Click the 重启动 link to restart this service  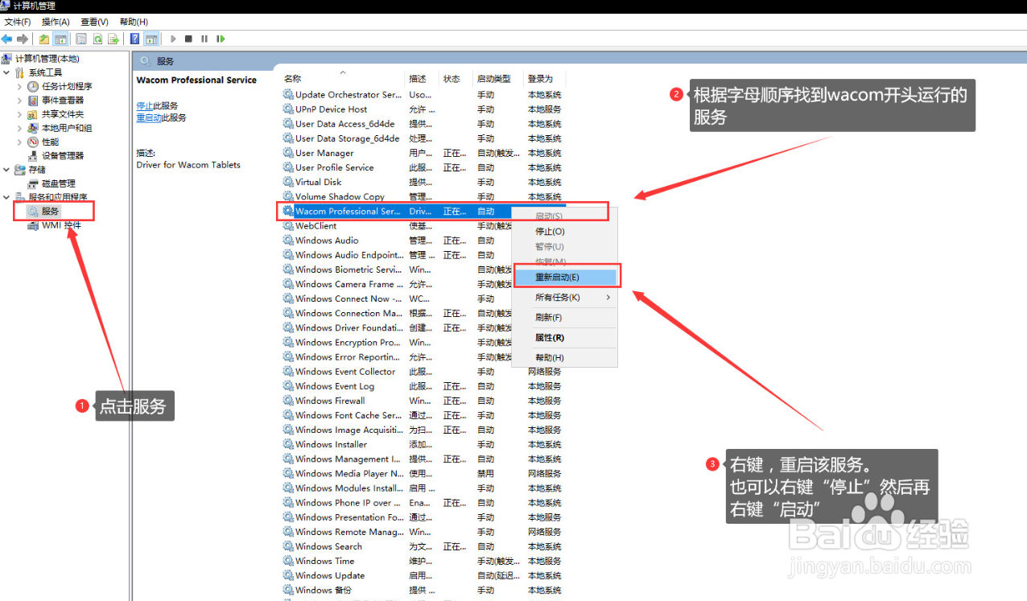pyautogui.click(x=149, y=117)
